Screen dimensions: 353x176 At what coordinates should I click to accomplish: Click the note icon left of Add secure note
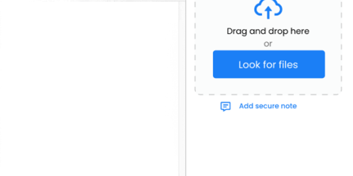225,107
